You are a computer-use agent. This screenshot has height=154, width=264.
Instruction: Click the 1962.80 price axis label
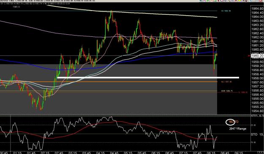[x=258, y=29]
